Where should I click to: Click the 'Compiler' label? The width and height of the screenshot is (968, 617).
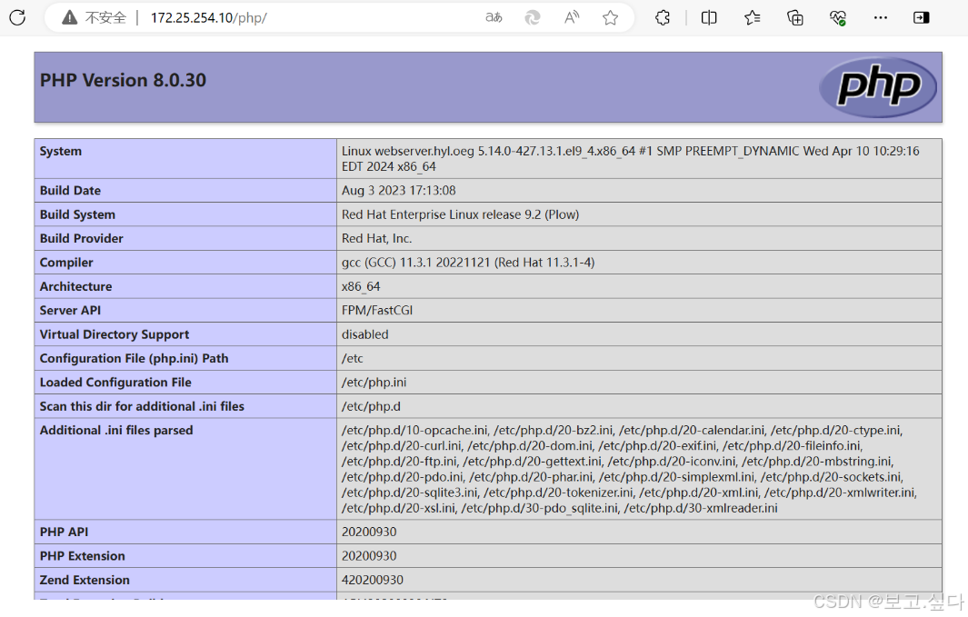pos(66,263)
